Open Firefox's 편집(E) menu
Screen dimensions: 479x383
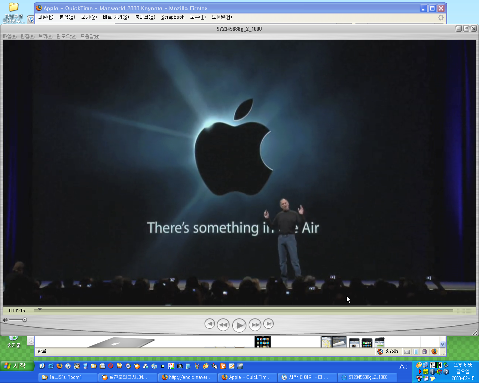(x=67, y=17)
